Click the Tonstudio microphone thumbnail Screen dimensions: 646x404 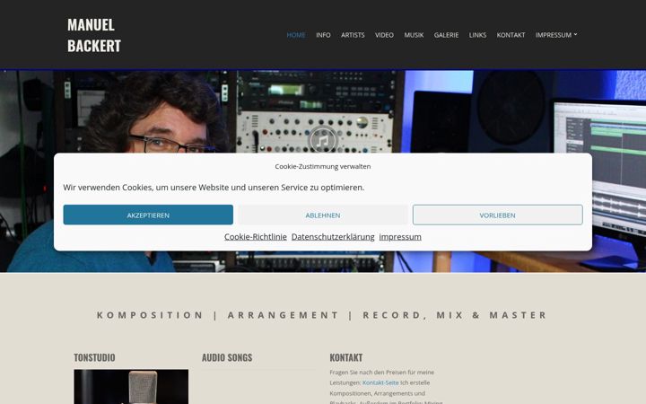coord(131,387)
